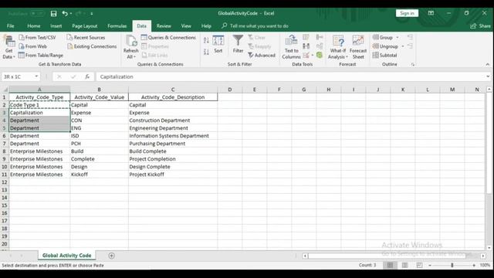Select the cell 'Activity_Code_Description'
Screen dimensions: 494x278
coord(173,97)
